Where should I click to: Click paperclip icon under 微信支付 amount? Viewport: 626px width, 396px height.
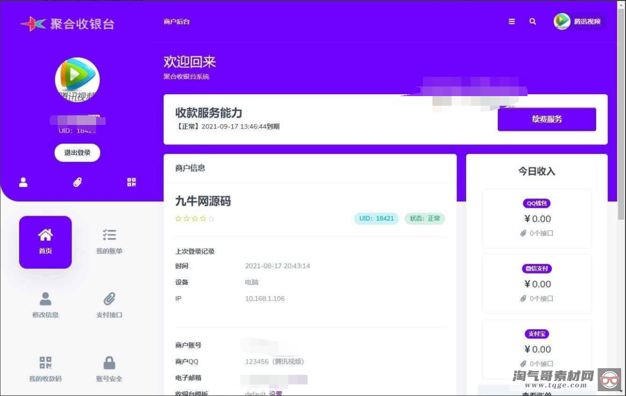tap(524, 298)
